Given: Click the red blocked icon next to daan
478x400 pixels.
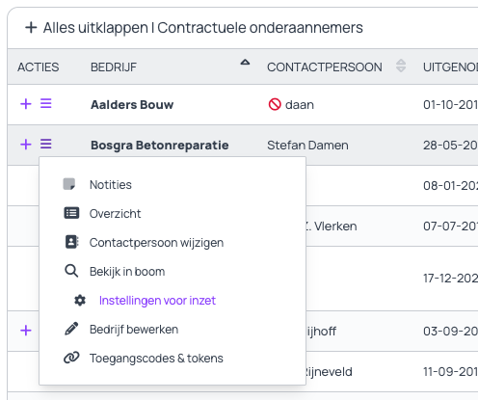Looking at the screenshot, I should [x=275, y=104].
